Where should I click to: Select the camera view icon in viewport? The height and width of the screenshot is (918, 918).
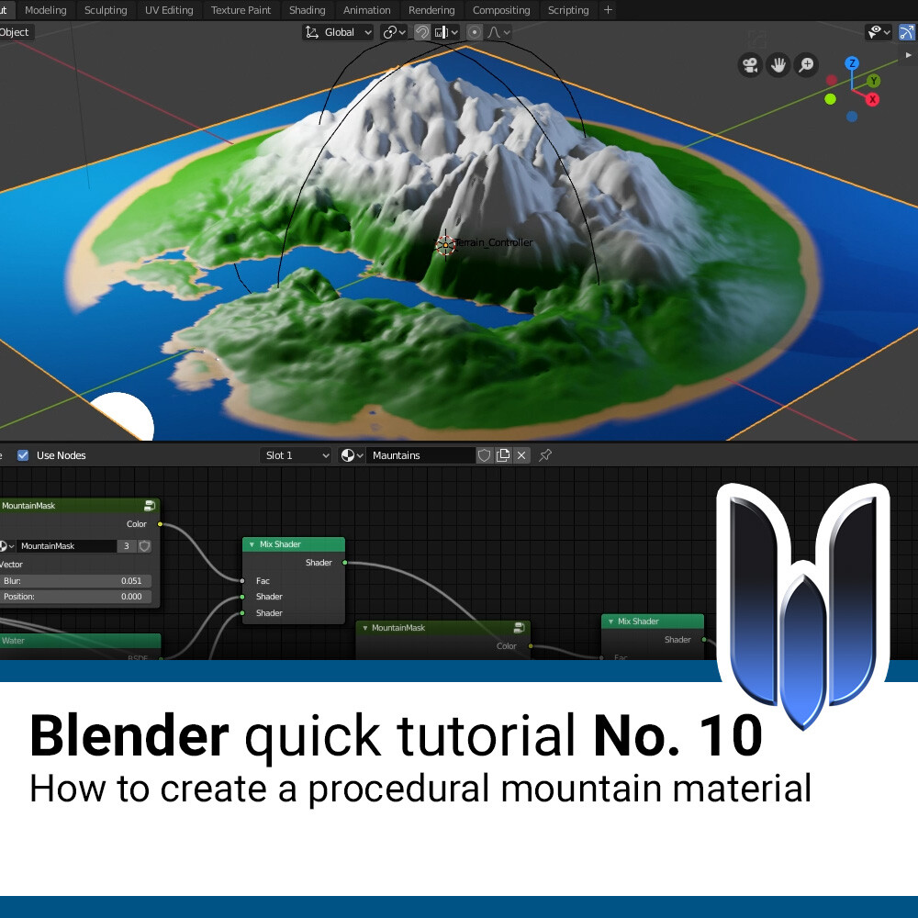click(750, 65)
